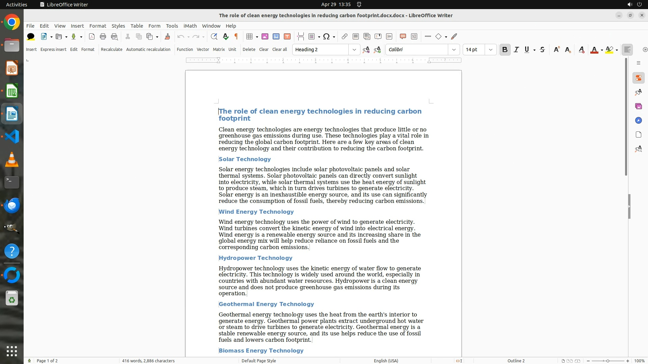The width and height of the screenshot is (648, 364).
Task: Open the iMath menu
Action: pos(190,26)
